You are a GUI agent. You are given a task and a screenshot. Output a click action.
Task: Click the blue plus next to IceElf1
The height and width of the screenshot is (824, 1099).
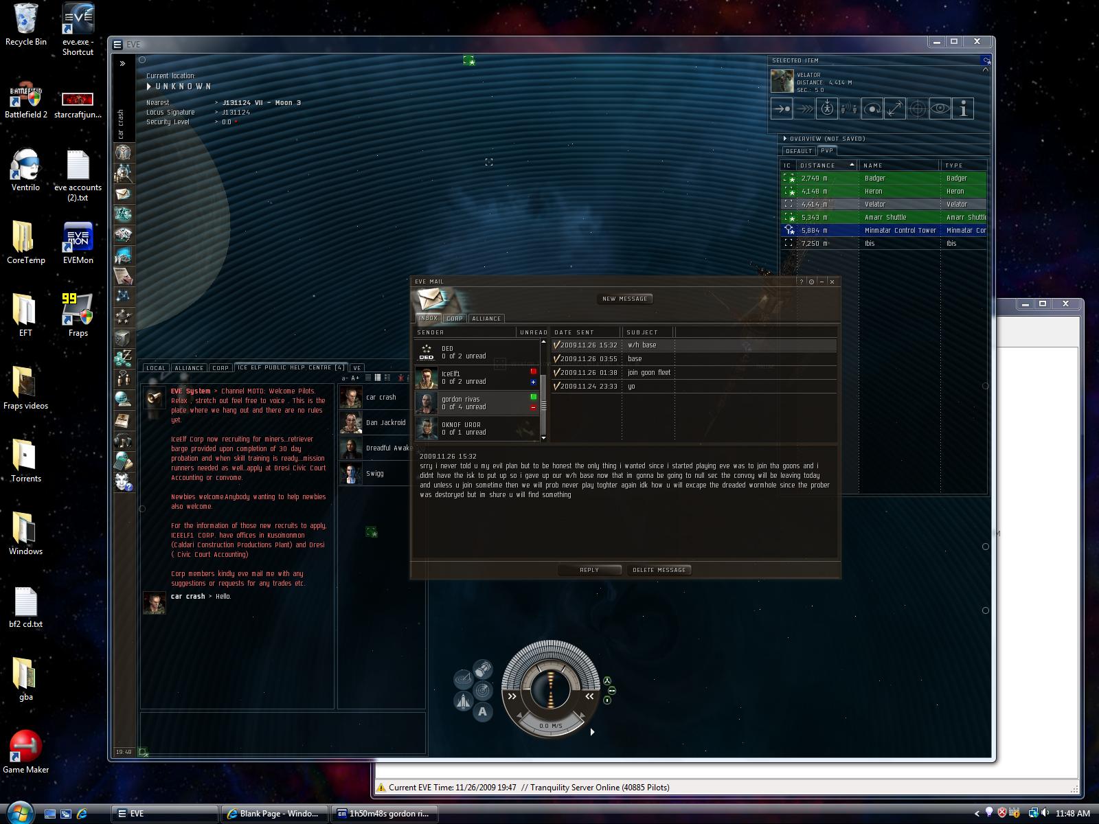point(533,382)
